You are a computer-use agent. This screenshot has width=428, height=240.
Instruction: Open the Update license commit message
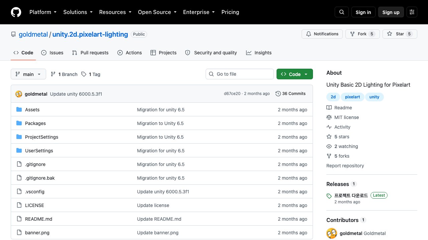pyautogui.click(x=153, y=205)
